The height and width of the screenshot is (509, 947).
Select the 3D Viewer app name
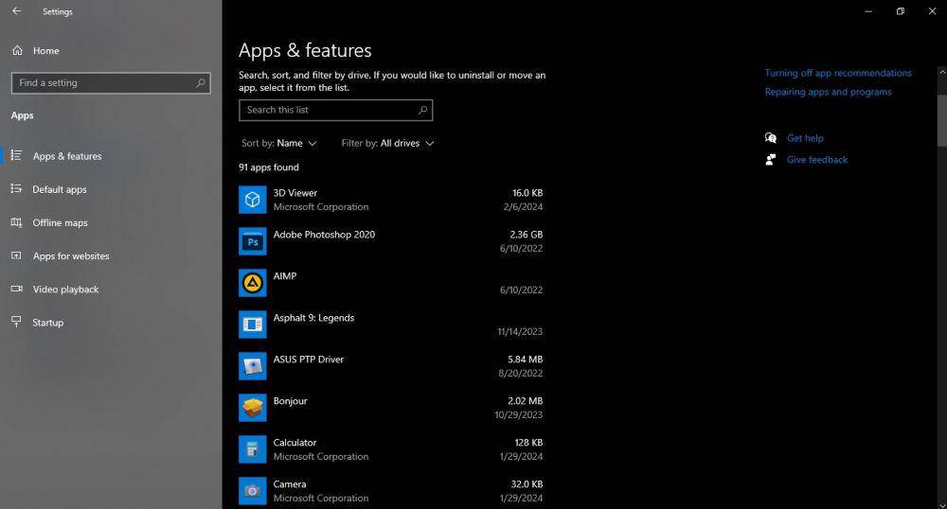295,193
